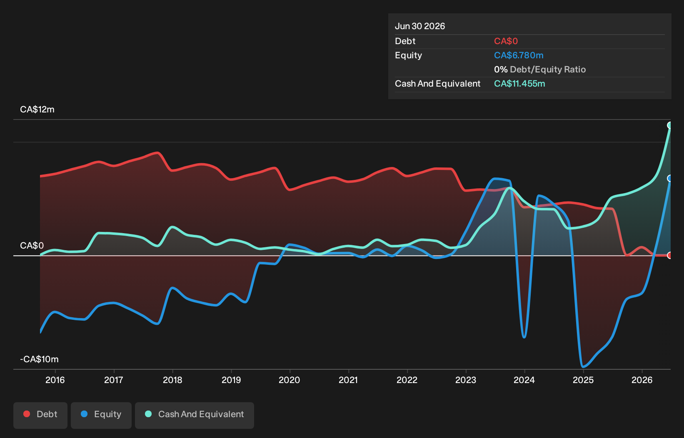
Task: Click the 2018 x-axis label
Action: click(172, 380)
